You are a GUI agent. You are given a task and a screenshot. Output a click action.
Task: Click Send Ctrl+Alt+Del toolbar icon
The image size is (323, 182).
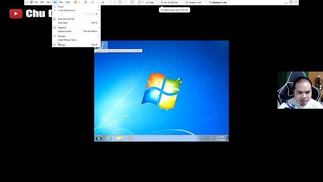coord(85,2)
